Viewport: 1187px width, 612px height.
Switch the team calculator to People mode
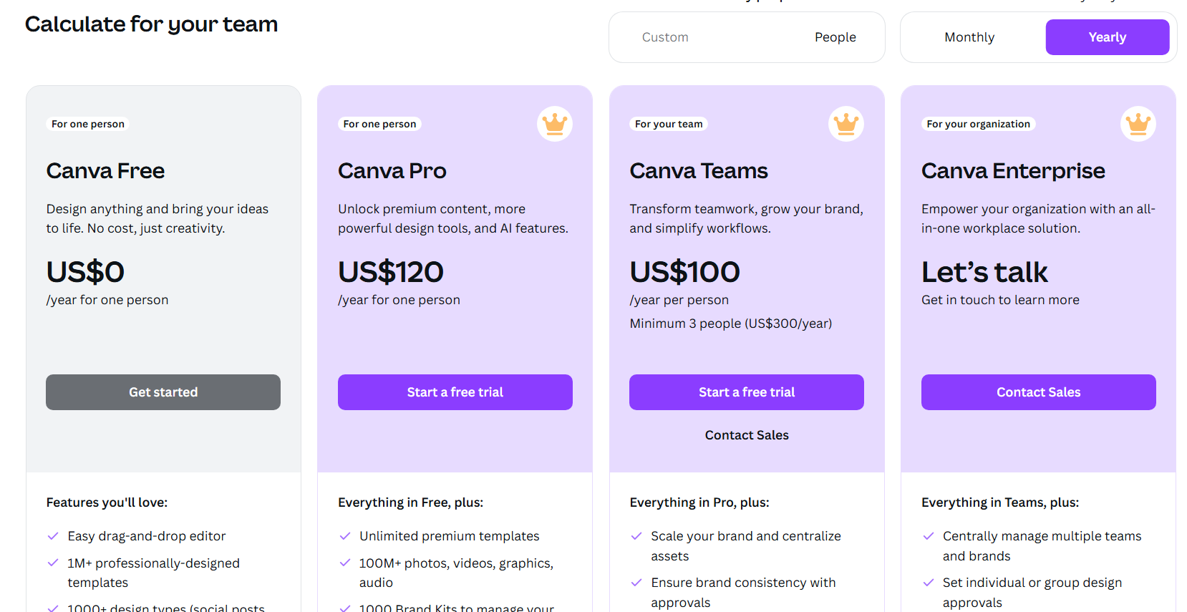pos(835,37)
